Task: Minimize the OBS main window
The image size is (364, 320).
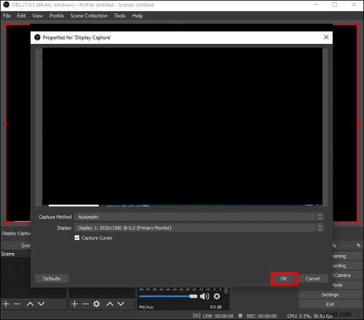Action: pos(316,5)
